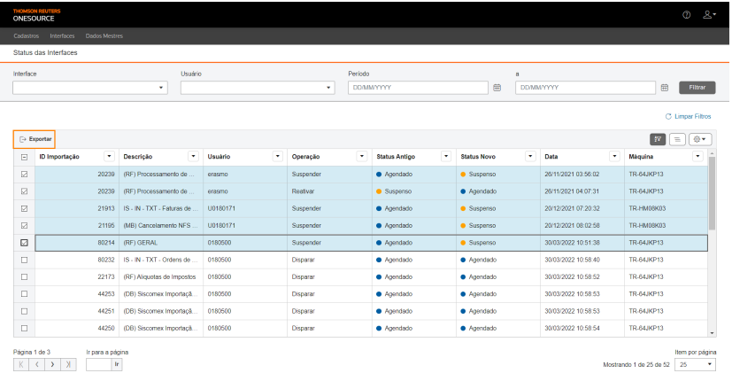
Task: Open the grid settings gear menu
Action: (700, 139)
